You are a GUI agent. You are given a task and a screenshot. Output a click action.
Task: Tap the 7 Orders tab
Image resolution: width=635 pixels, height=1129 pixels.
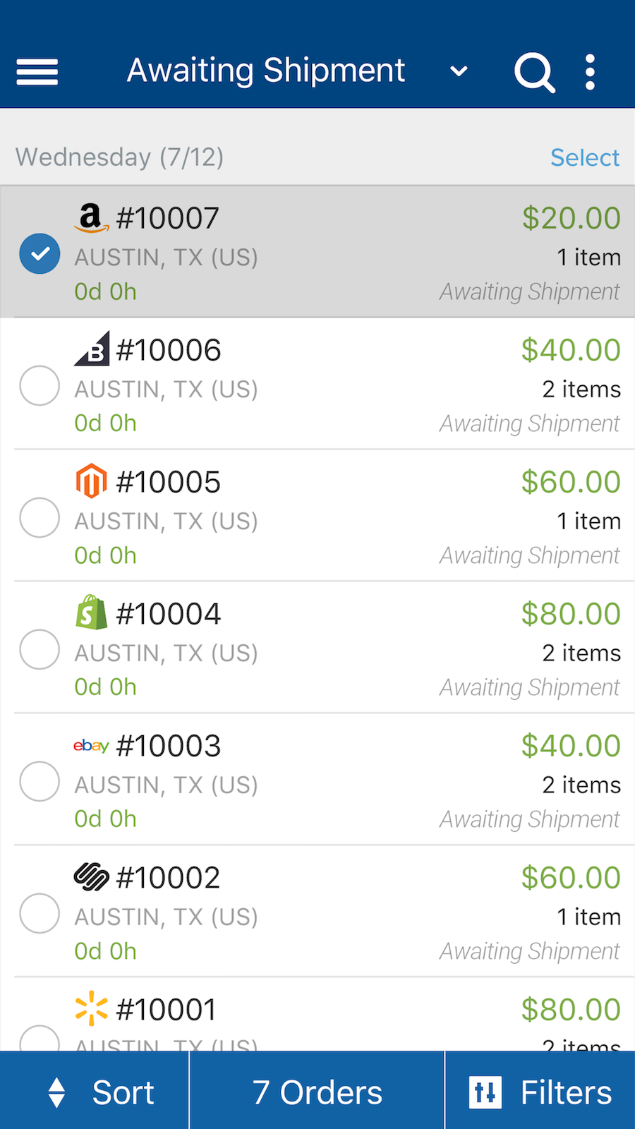[x=317, y=1092]
